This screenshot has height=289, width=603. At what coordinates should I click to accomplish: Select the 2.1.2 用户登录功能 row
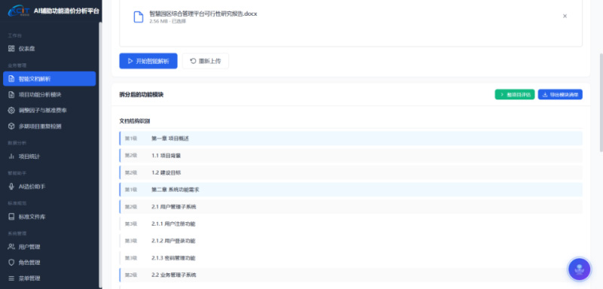tap(350, 241)
